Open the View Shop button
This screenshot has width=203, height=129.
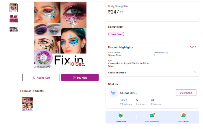pyautogui.click(x=186, y=93)
